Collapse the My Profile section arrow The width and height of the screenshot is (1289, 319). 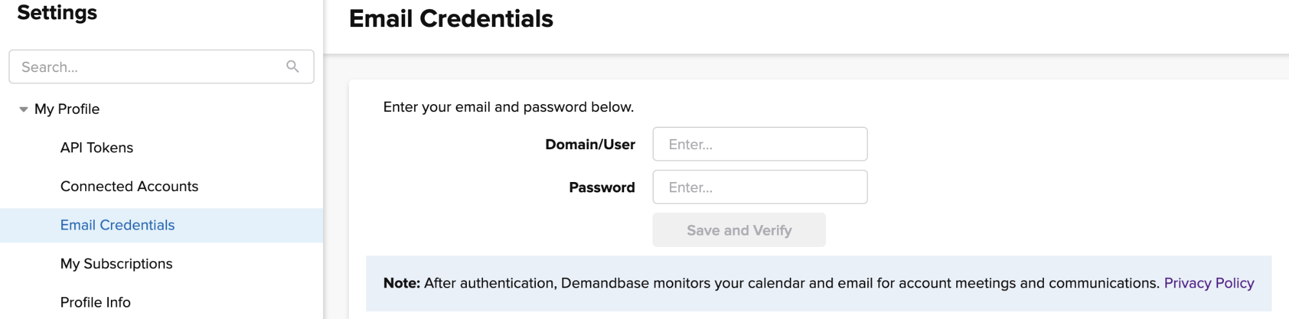click(24, 109)
